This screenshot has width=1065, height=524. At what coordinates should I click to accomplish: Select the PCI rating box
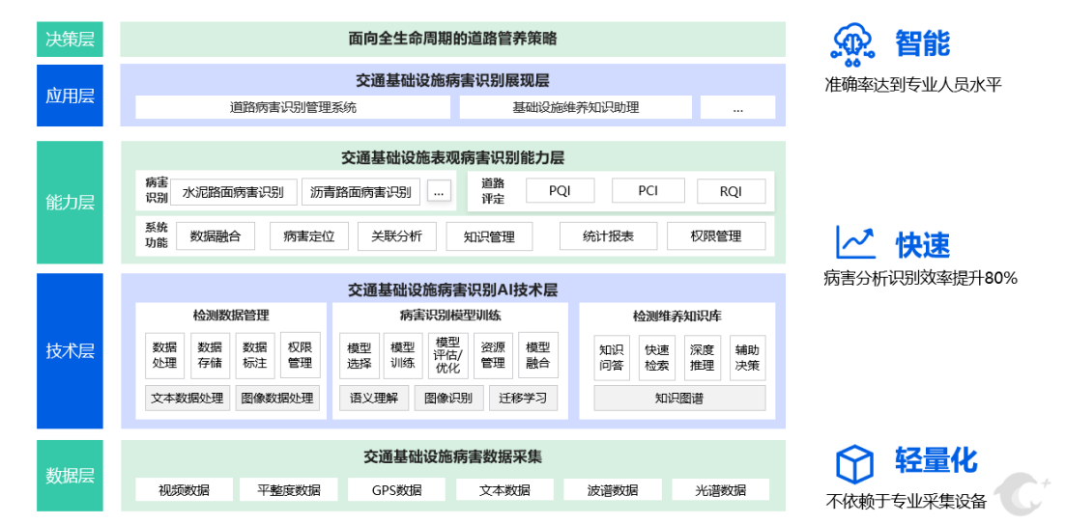[648, 190]
